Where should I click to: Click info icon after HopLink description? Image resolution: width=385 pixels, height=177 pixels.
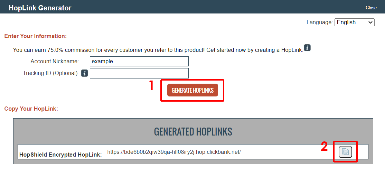pos(307,48)
